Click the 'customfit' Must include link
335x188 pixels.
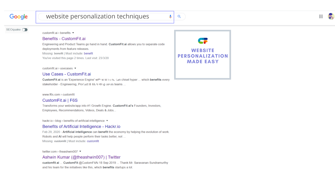tap(93, 141)
